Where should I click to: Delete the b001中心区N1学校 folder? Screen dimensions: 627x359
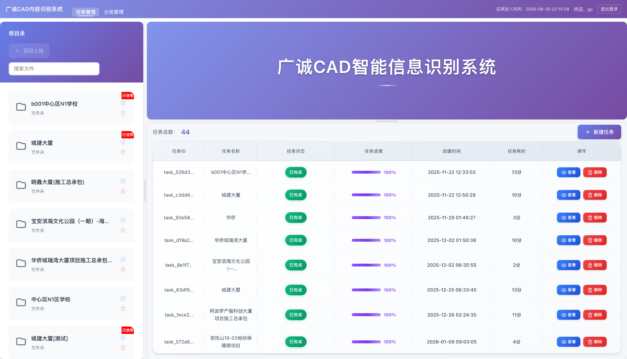pyautogui.click(x=123, y=113)
